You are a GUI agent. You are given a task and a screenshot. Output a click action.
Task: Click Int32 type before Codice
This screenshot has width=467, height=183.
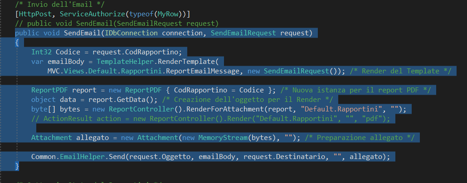point(41,52)
